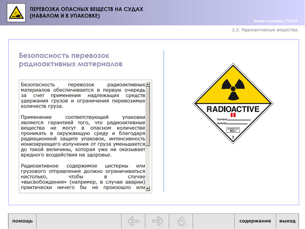Click the text box scrollbar thumb
This screenshot has height=229, width=305.
click(x=147, y=116)
